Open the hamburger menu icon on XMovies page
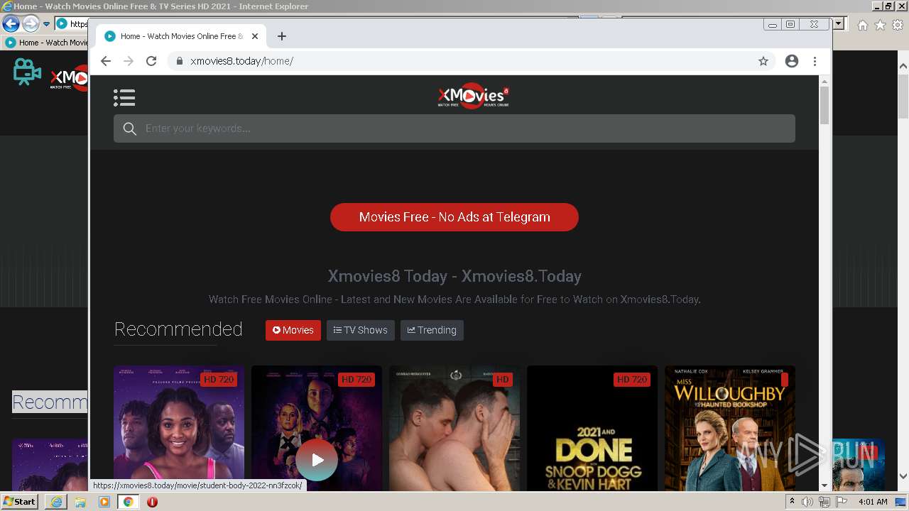909x511 pixels. pyautogui.click(x=124, y=98)
